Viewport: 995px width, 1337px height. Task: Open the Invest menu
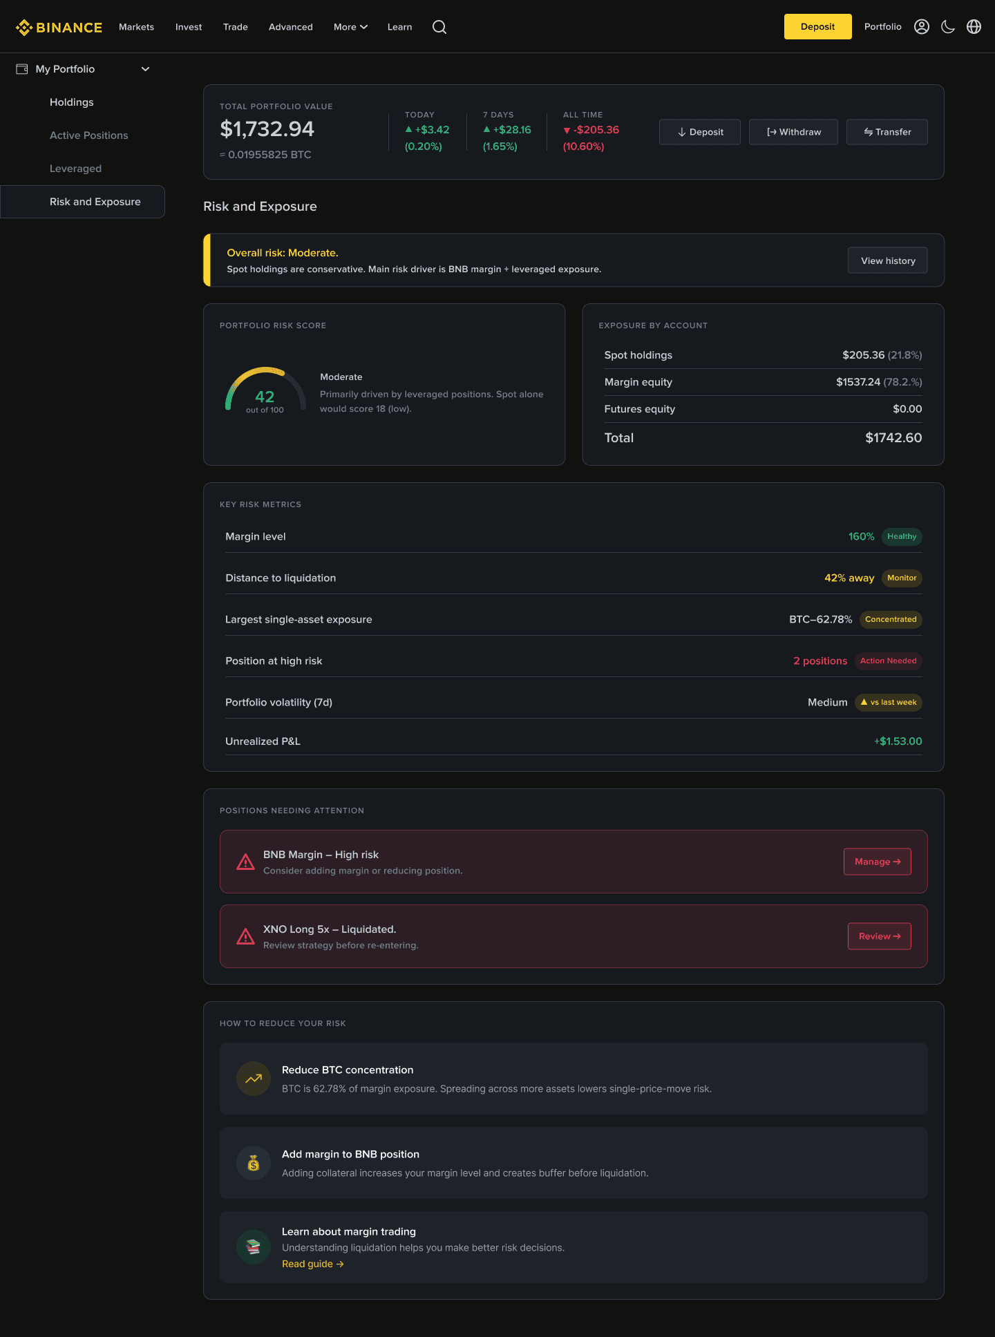(x=189, y=27)
